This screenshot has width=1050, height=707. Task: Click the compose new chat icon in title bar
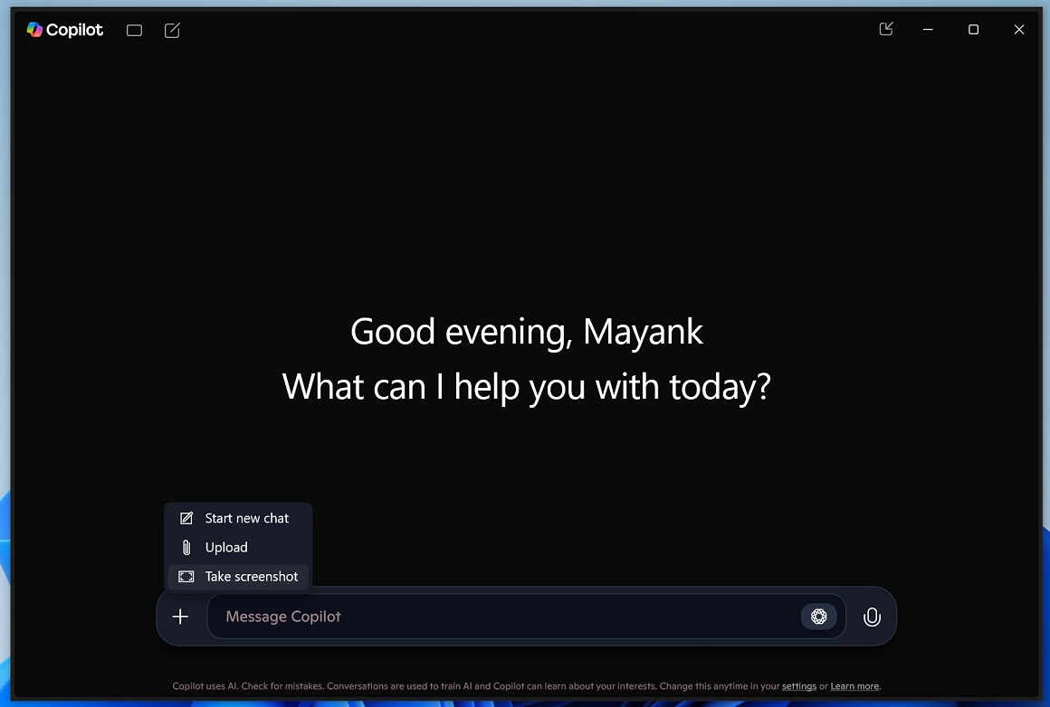(x=172, y=31)
